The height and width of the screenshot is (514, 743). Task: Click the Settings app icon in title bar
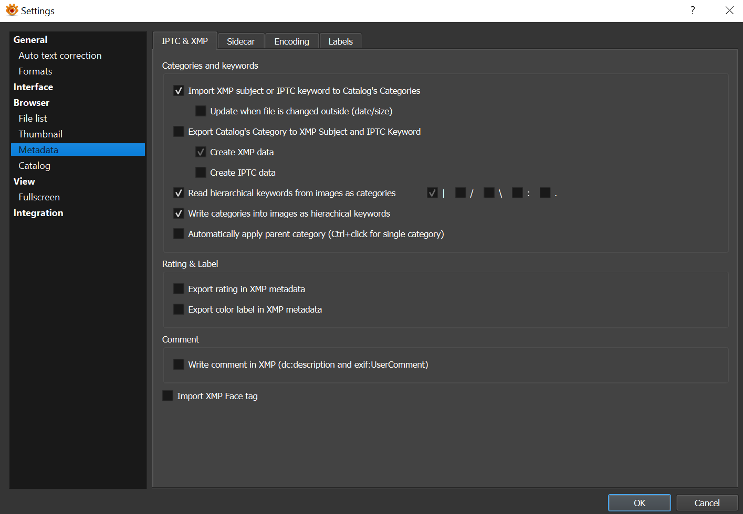coord(12,10)
